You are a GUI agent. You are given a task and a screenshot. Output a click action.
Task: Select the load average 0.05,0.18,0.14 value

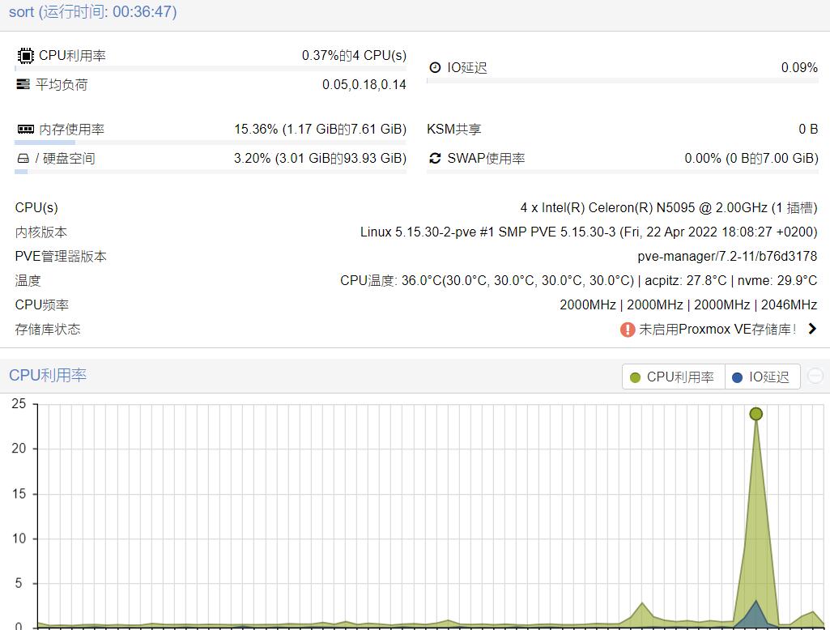(364, 85)
